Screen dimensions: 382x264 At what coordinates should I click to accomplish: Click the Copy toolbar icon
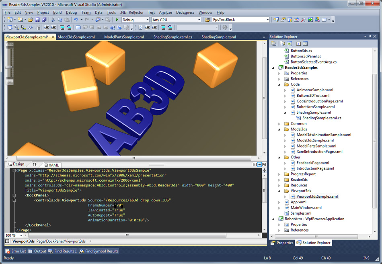(x=60, y=20)
